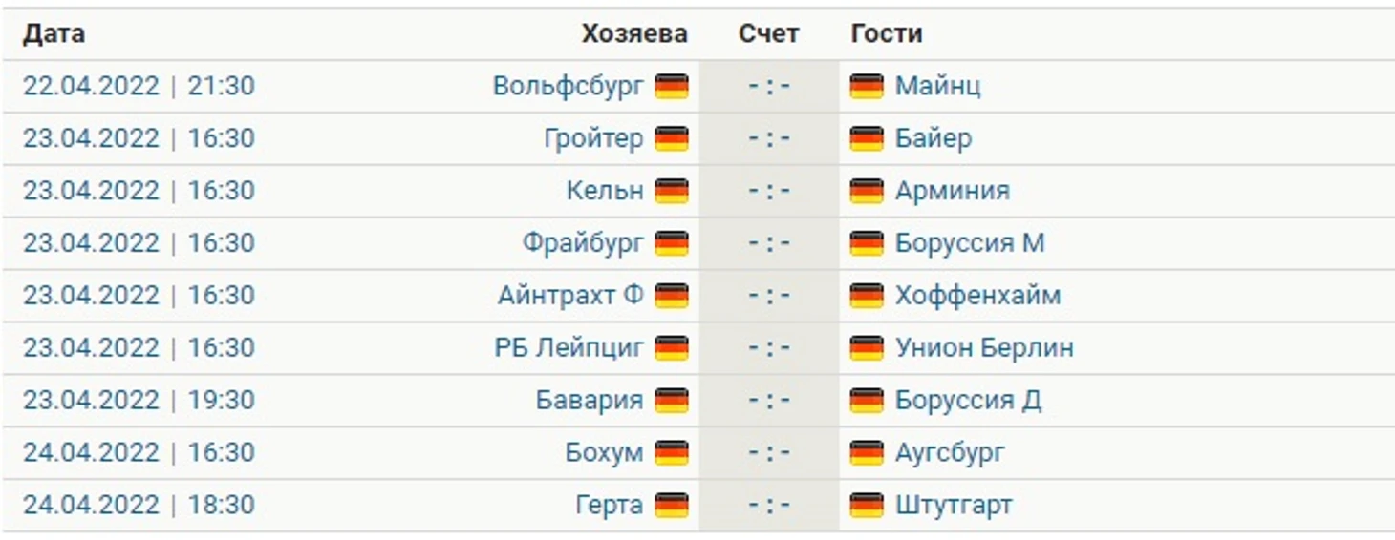Click the 22.04.2022 21:30 match date
Viewport: 1395px width, 540px height.
tap(139, 87)
